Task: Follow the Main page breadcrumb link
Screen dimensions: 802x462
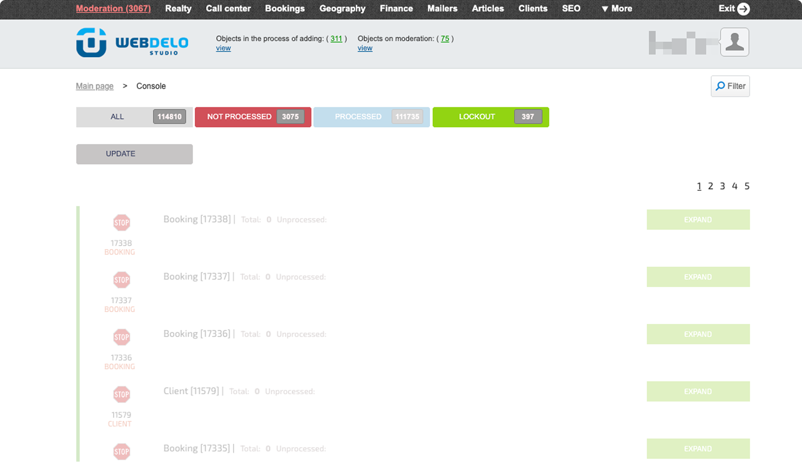Action: pyautogui.click(x=94, y=86)
